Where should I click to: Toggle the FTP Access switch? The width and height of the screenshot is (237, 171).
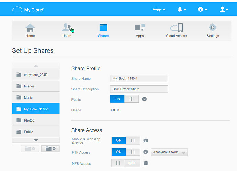[x=126, y=152]
